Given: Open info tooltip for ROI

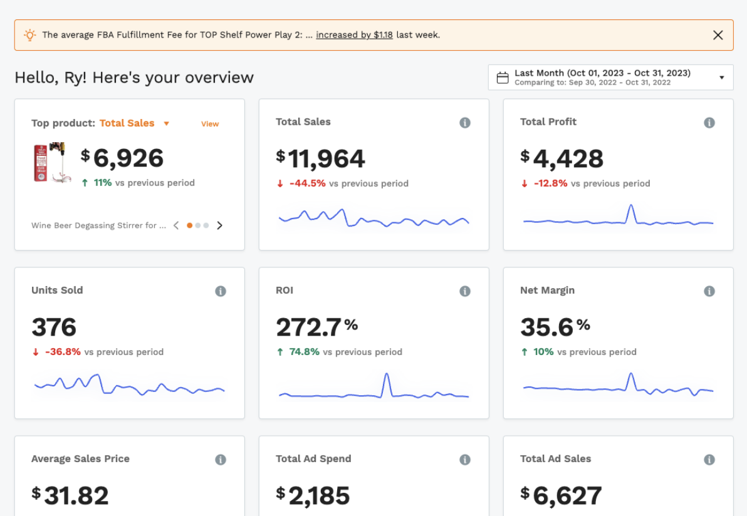Looking at the screenshot, I should point(465,291).
